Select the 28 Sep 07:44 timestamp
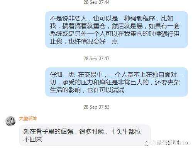Screen dimensions: 193x154 tap(96, 2)
